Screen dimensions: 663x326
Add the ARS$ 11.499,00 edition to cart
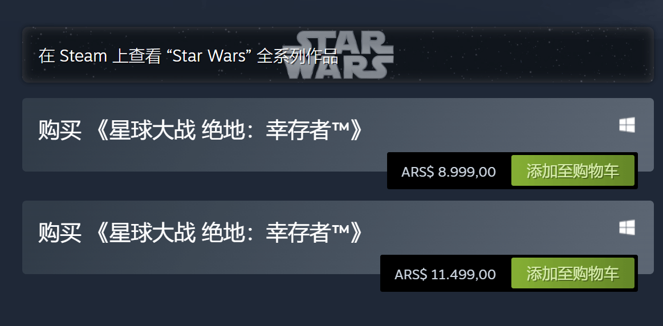coord(572,274)
